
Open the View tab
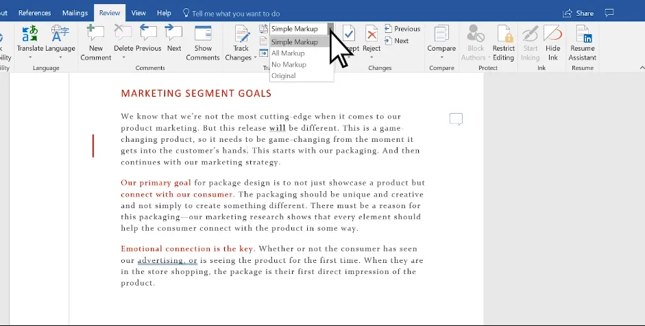click(x=138, y=13)
